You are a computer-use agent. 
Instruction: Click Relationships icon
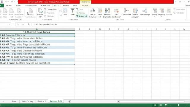[145, 12]
